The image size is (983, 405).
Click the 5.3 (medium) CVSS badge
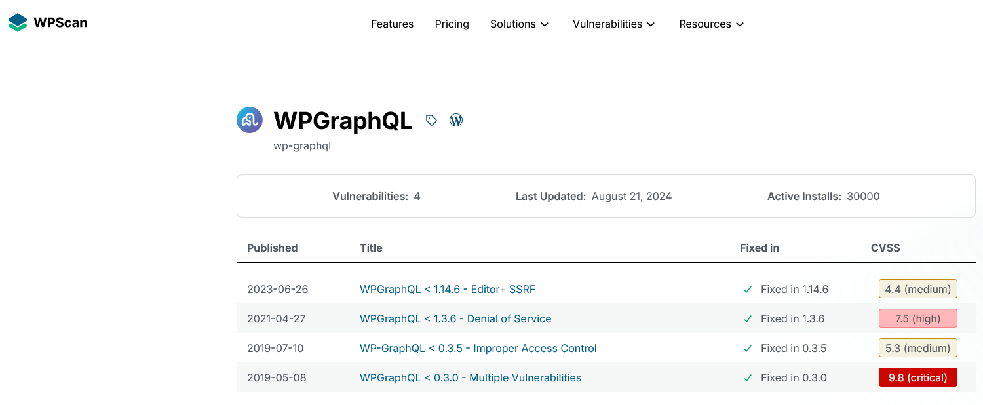click(917, 348)
